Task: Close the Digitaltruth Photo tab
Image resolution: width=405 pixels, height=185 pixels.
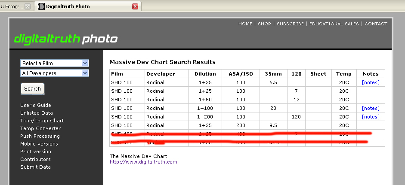Action: coord(135,6)
